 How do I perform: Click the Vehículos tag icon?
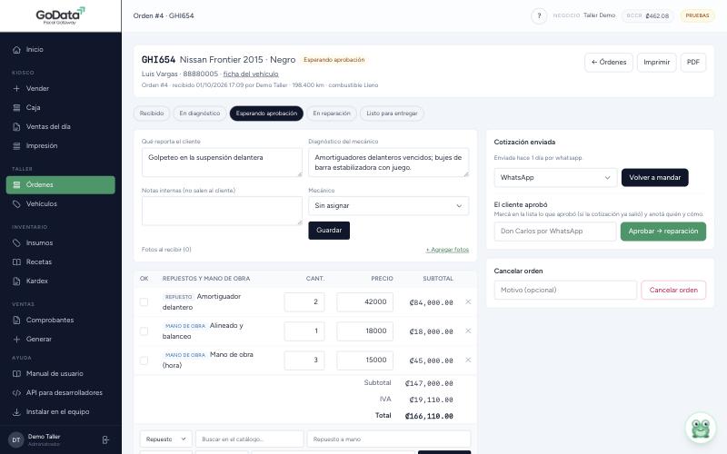[16, 203]
